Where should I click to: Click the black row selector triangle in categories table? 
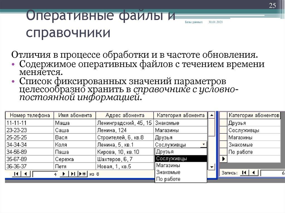[223, 159]
